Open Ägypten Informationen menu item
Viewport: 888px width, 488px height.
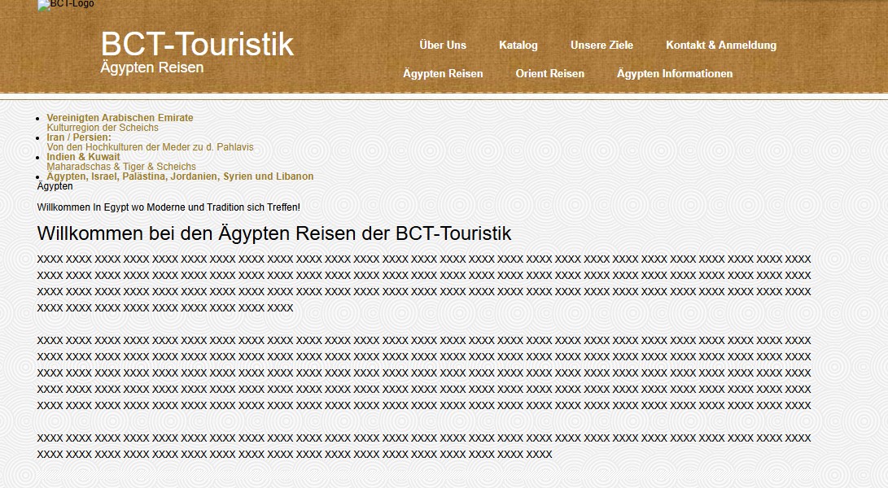674,74
